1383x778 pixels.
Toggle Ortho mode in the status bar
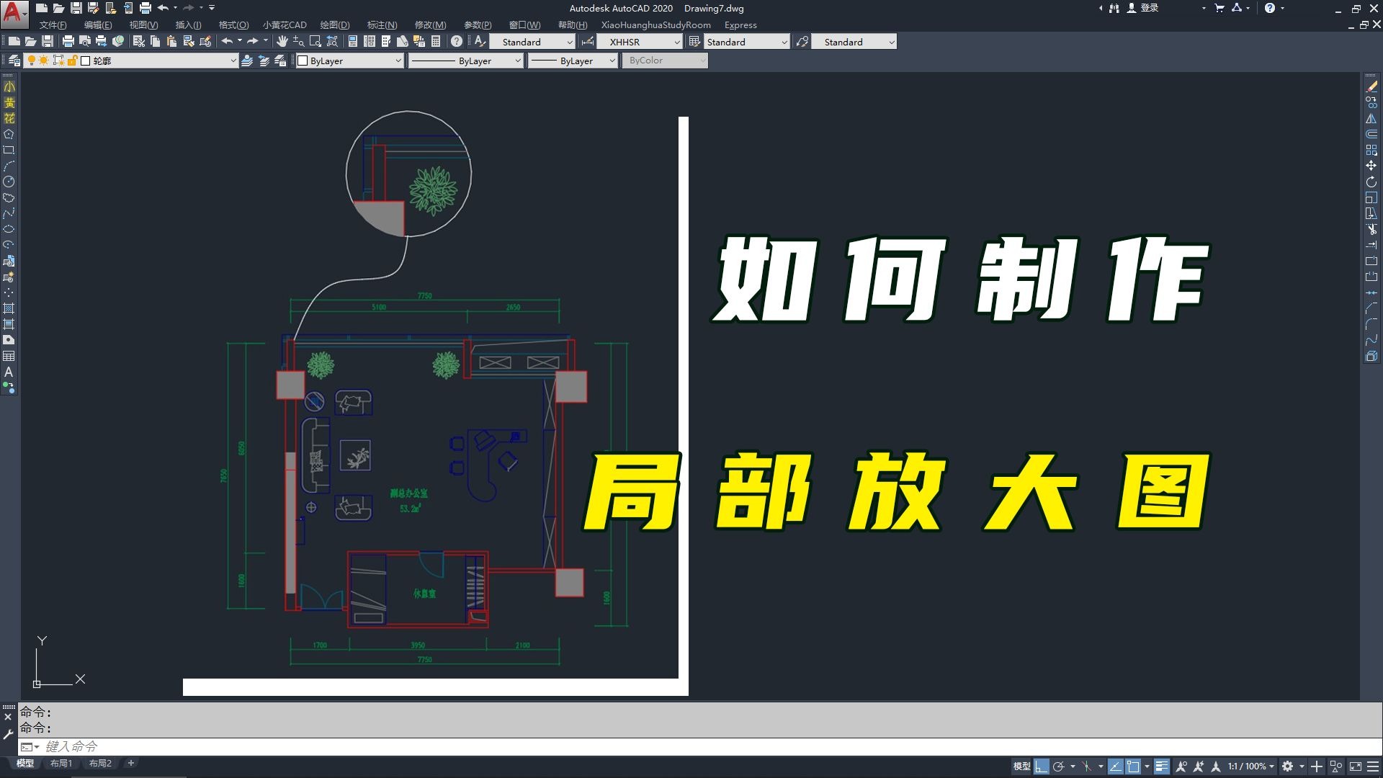(1041, 766)
